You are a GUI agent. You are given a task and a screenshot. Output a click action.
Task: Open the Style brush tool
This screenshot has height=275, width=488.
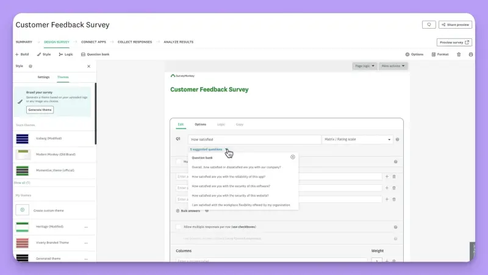pyautogui.click(x=44, y=54)
